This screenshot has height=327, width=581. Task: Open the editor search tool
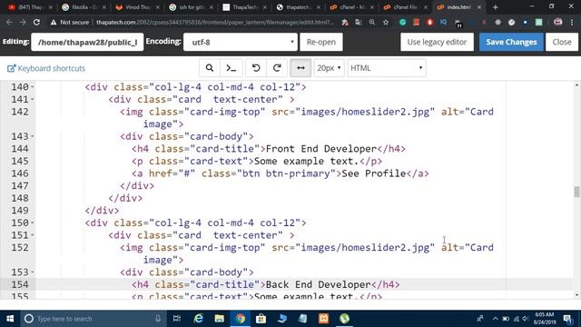click(x=210, y=68)
